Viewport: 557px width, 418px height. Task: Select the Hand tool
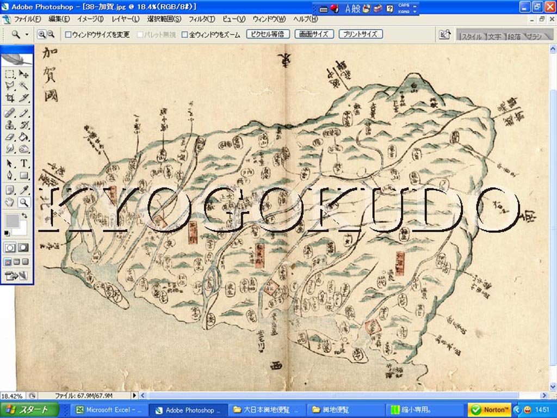[x=10, y=202]
